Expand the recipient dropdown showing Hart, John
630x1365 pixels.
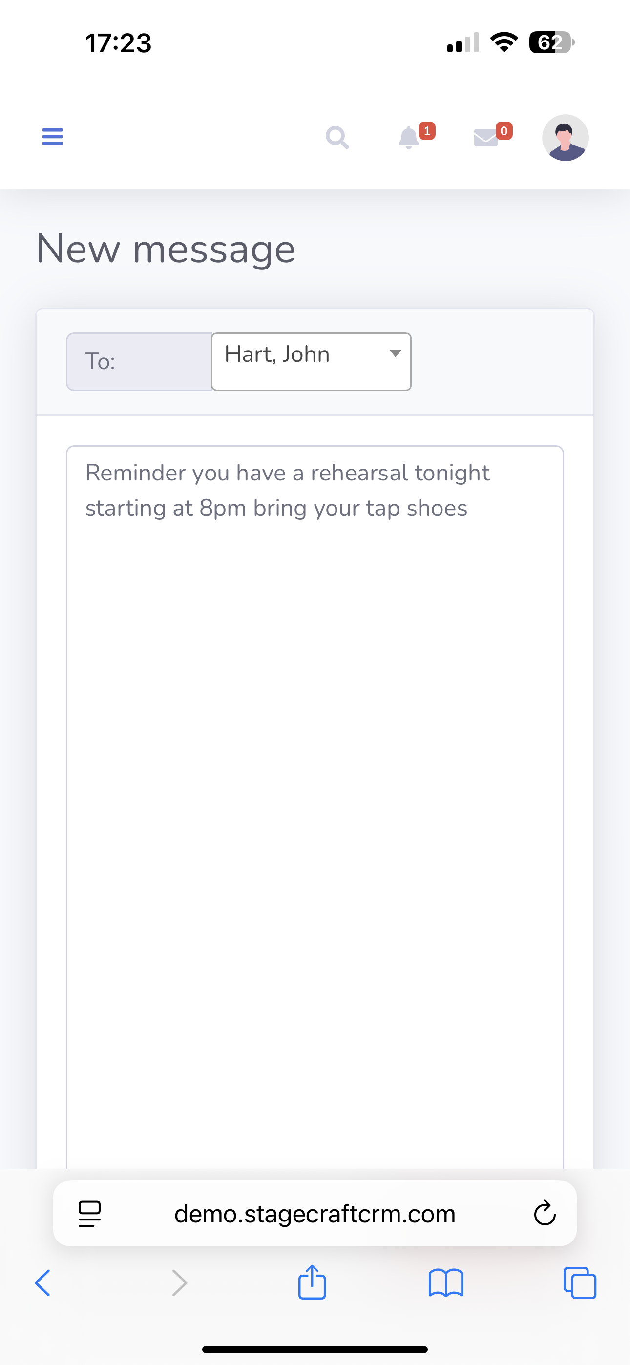tap(311, 361)
